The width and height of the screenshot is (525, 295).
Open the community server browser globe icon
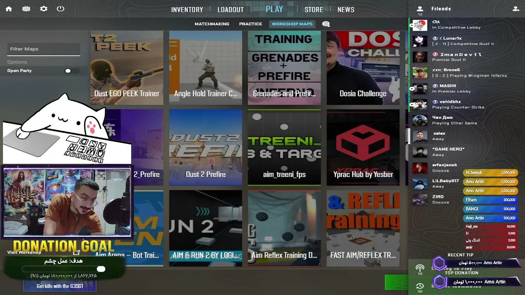click(x=326, y=24)
